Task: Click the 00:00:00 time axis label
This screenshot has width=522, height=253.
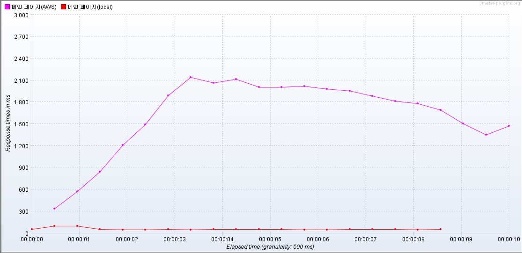Action: point(32,239)
